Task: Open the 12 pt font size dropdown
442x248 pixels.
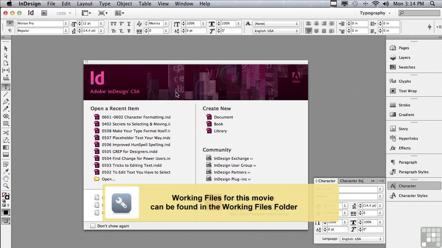Action: pos(101,23)
